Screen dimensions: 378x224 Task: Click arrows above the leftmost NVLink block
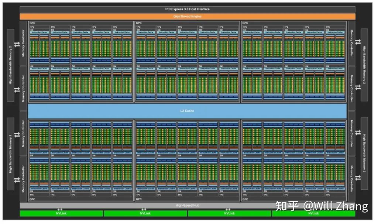(x=60, y=209)
